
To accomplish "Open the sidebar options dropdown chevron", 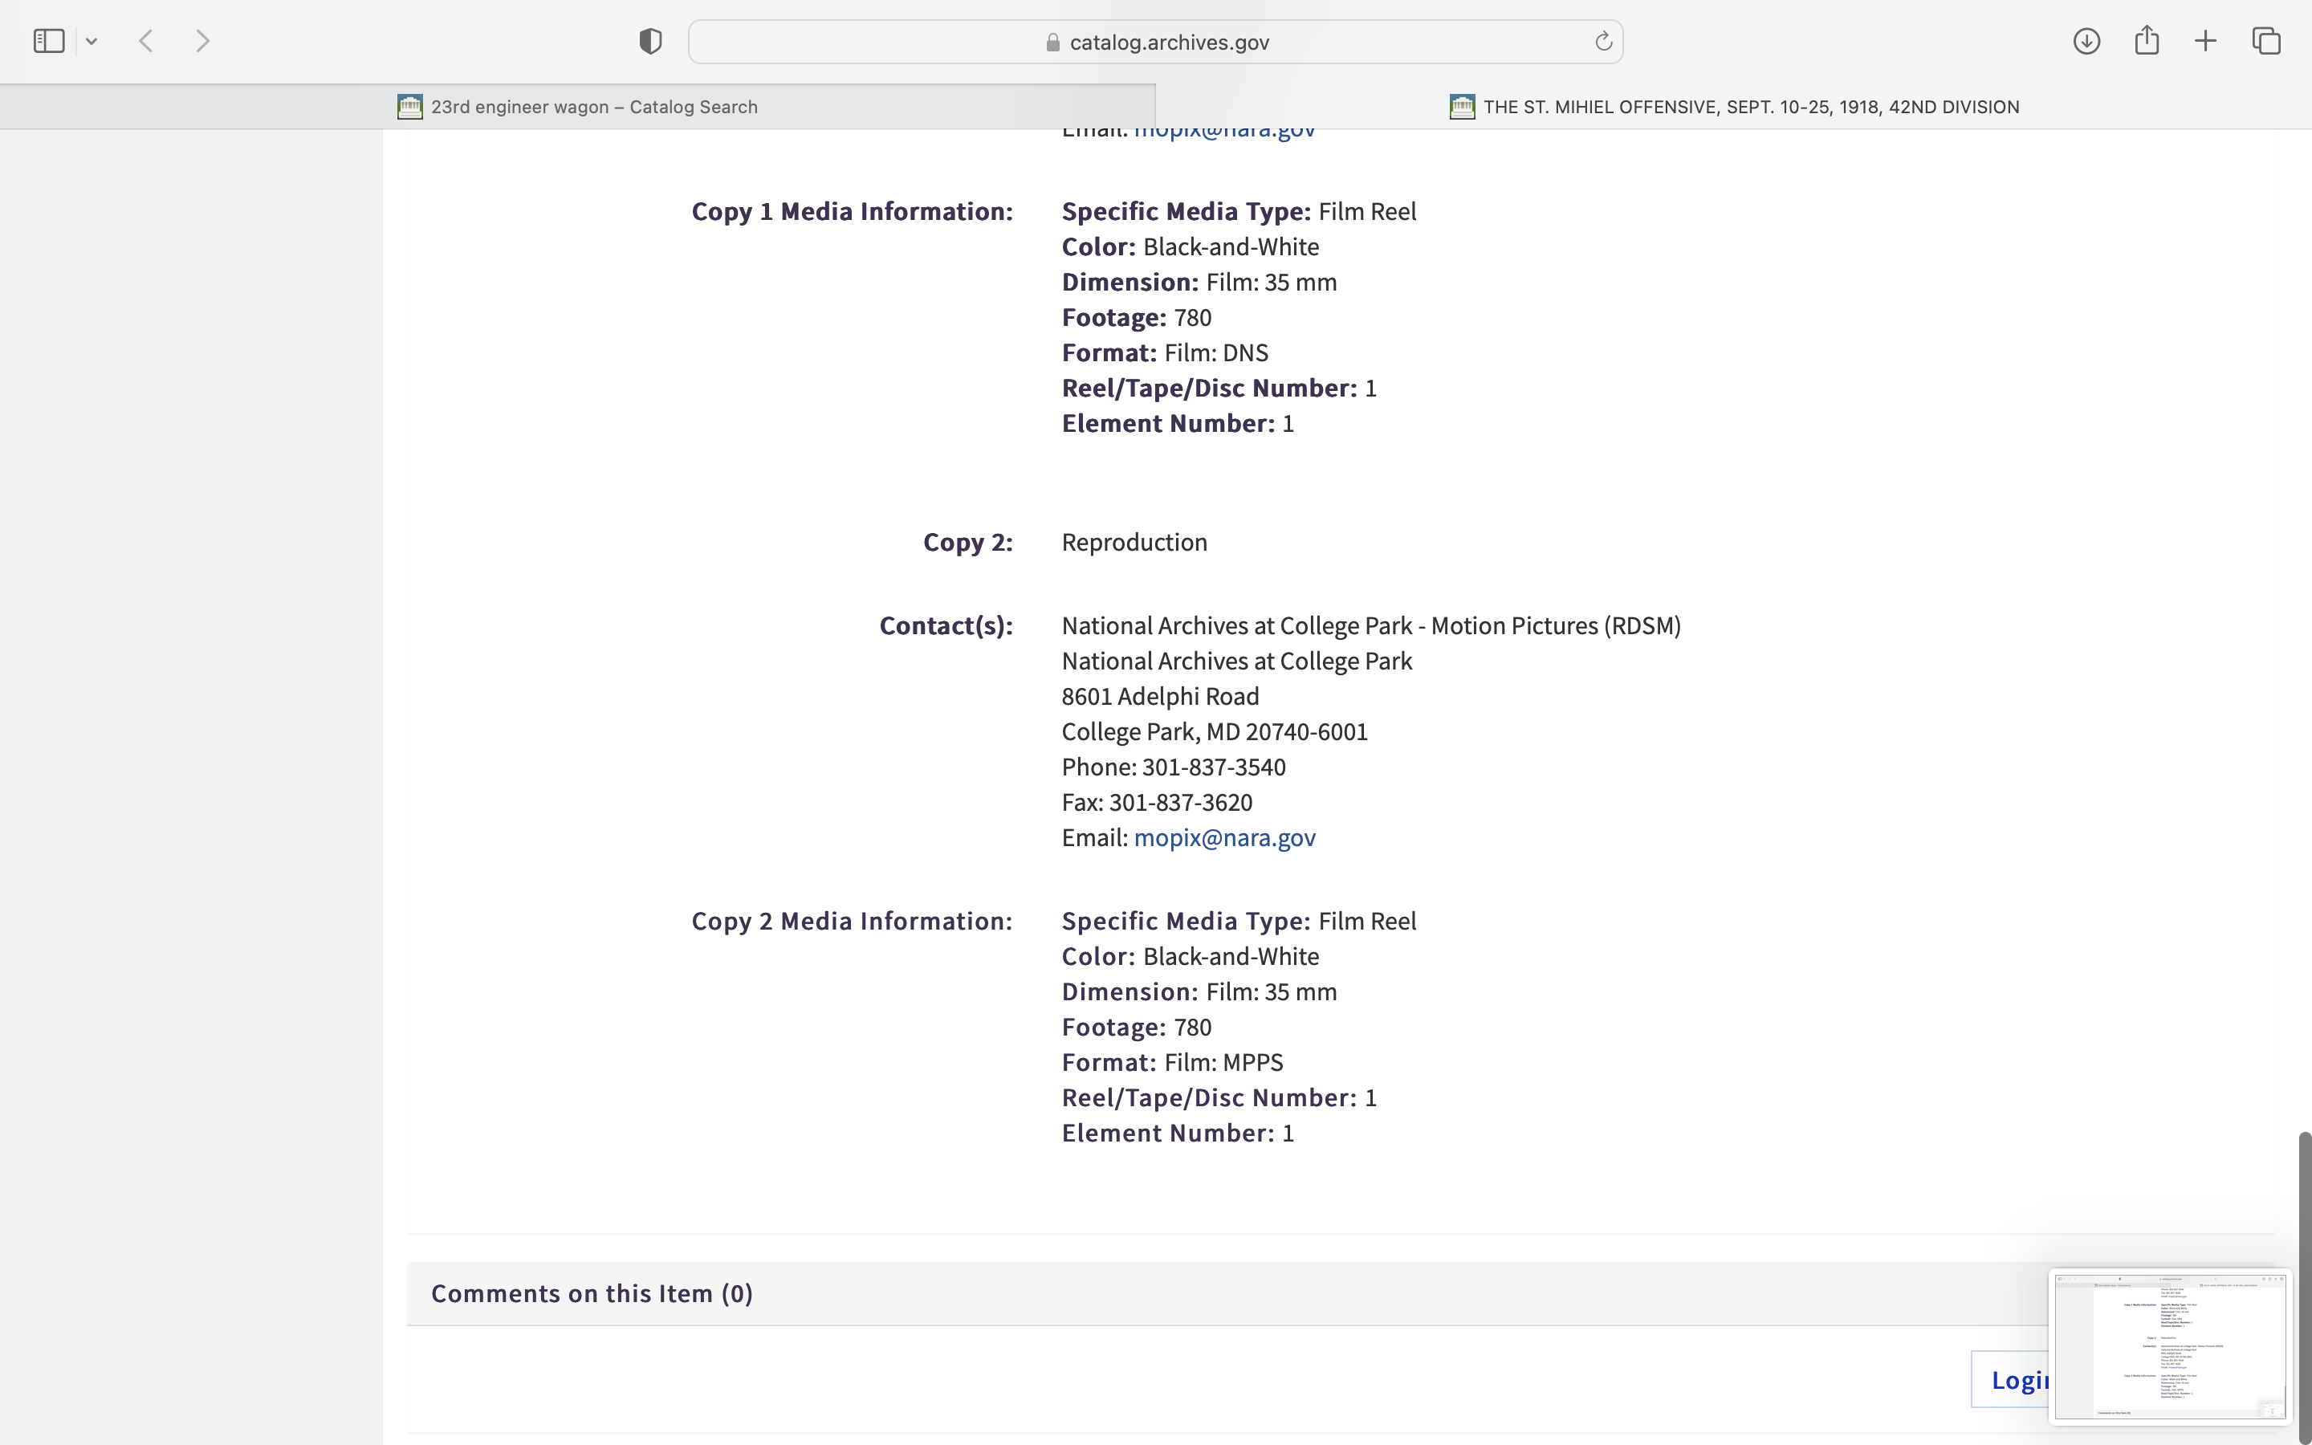I will pos(92,41).
